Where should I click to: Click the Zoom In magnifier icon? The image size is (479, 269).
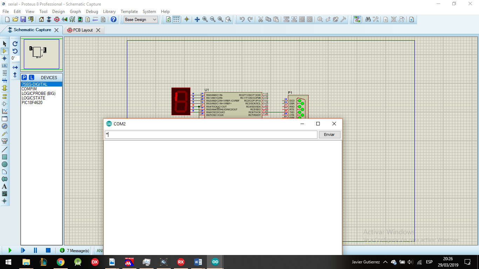pos(205,20)
